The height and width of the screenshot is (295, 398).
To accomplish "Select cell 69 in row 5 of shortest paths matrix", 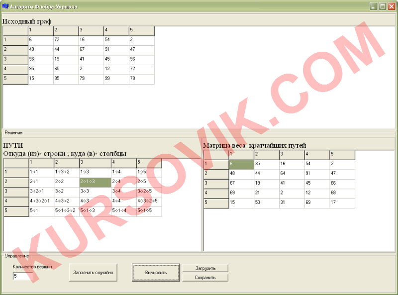I will pyautogui.click(x=317, y=203).
